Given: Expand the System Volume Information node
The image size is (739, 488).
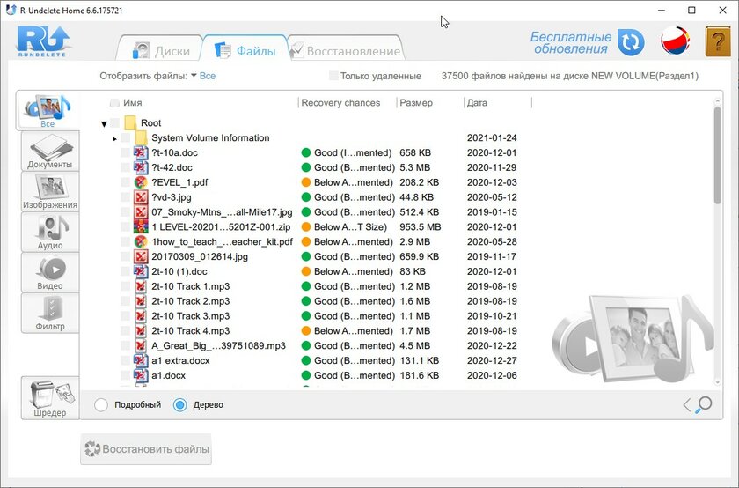Looking at the screenshot, I should tap(114, 139).
